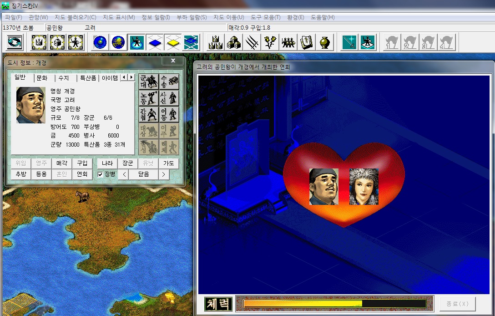This screenshot has width=495, height=316.
Task: Open the 도움말(H) menu
Action: tap(323, 17)
